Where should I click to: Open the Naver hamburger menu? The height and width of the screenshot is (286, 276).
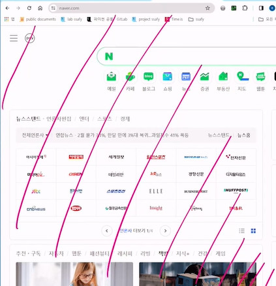click(14, 39)
